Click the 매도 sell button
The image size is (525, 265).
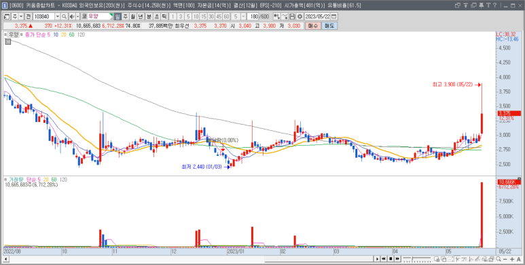[329, 26]
